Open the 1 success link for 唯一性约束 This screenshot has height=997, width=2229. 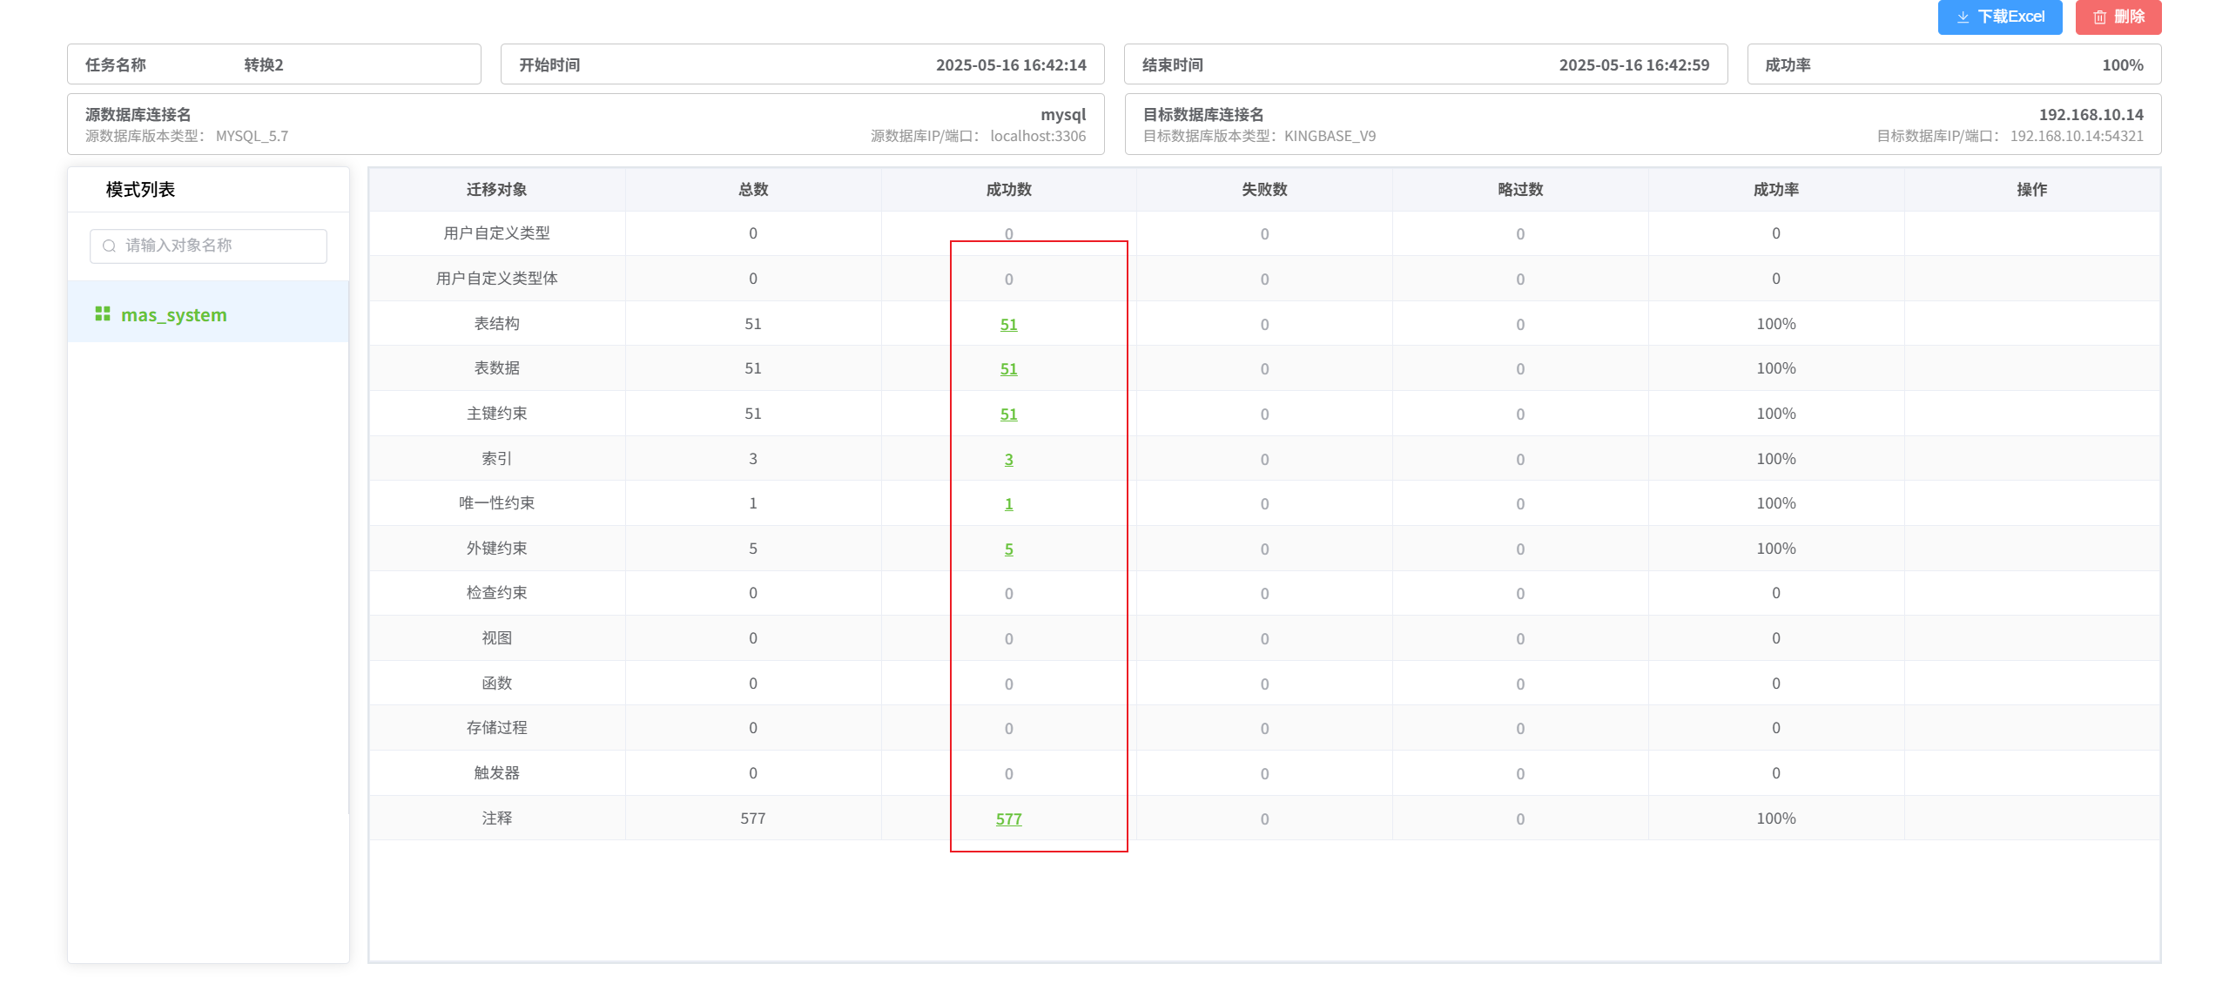coord(1008,503)
